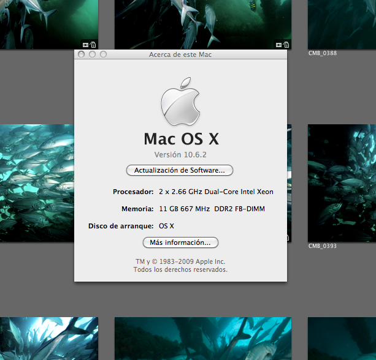Select the bottom-middle thumbnail below the About window

[203, 339]
